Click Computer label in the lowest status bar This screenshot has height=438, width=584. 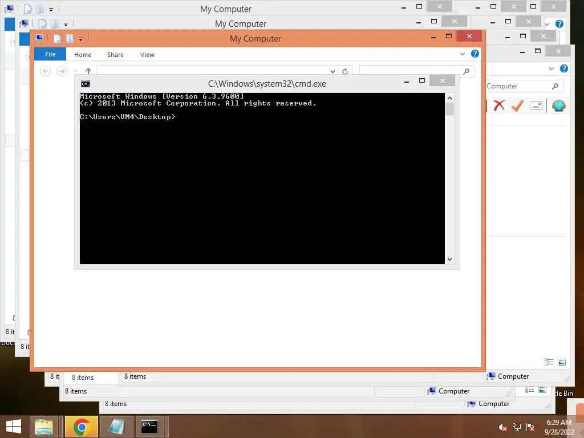[x=494, y=404]
